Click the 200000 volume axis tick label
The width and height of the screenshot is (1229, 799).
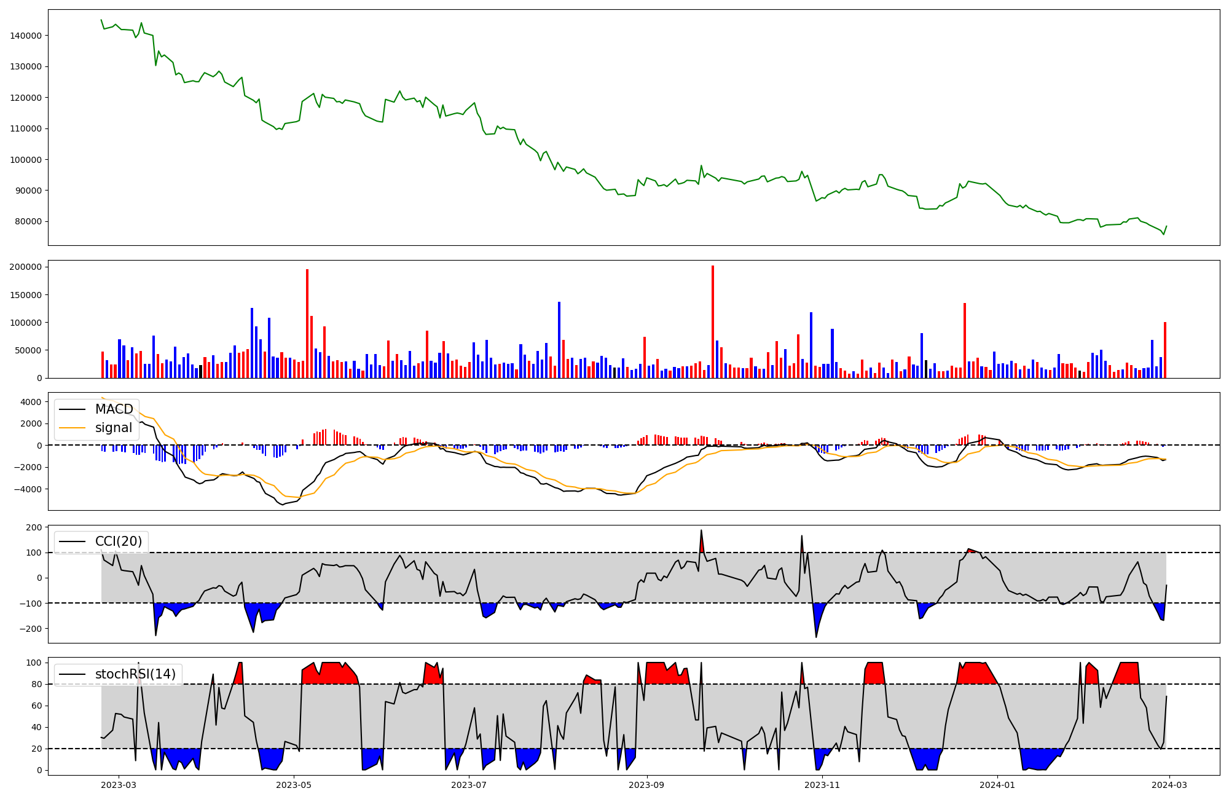tap(26, 267)
